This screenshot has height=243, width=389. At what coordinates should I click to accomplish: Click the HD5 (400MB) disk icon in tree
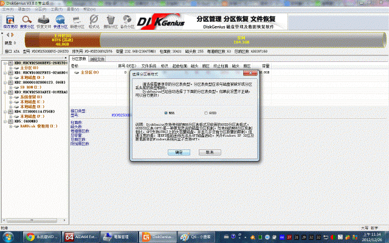click(11, 122)
